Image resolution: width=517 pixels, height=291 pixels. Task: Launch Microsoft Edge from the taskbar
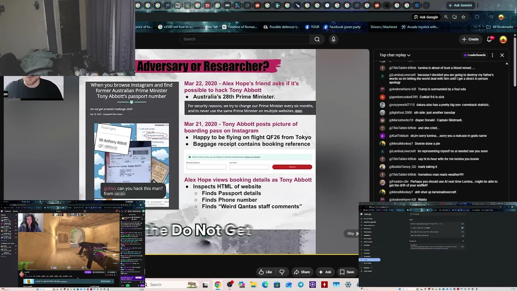tap(265, 285)
